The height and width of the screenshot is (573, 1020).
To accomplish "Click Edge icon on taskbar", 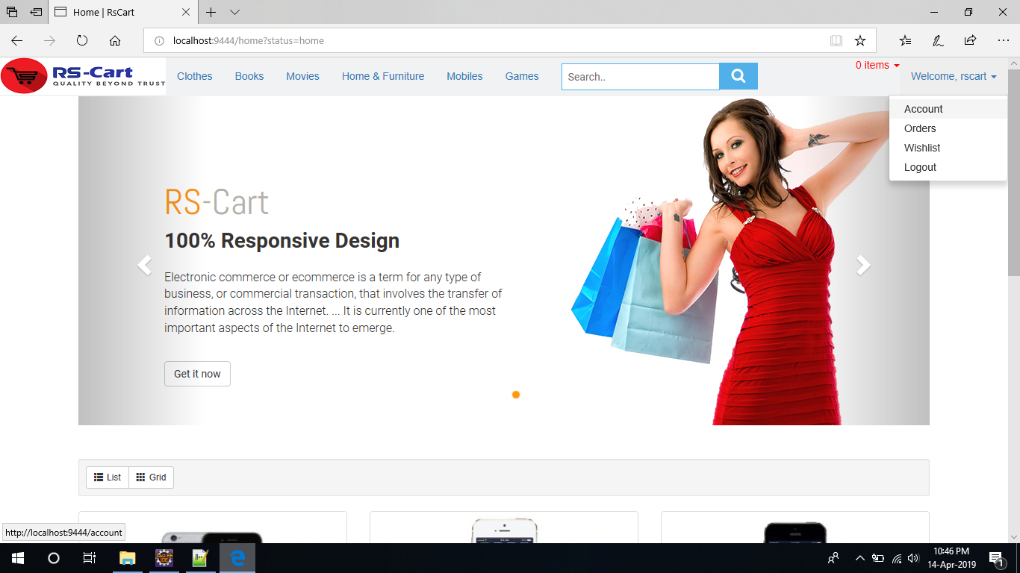I will [237, 558].
